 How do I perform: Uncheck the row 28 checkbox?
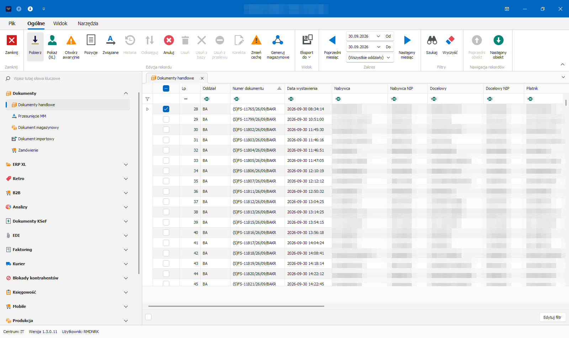tap(166, 109)
